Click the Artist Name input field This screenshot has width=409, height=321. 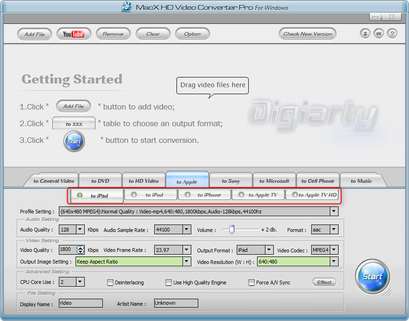tap(176, 303)
